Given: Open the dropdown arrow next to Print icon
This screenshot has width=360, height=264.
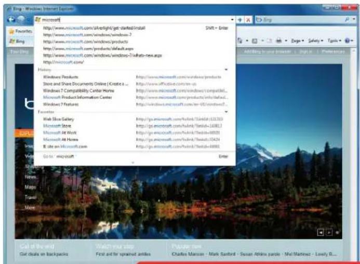Looking at the screenshot, I should click(286, 41).
